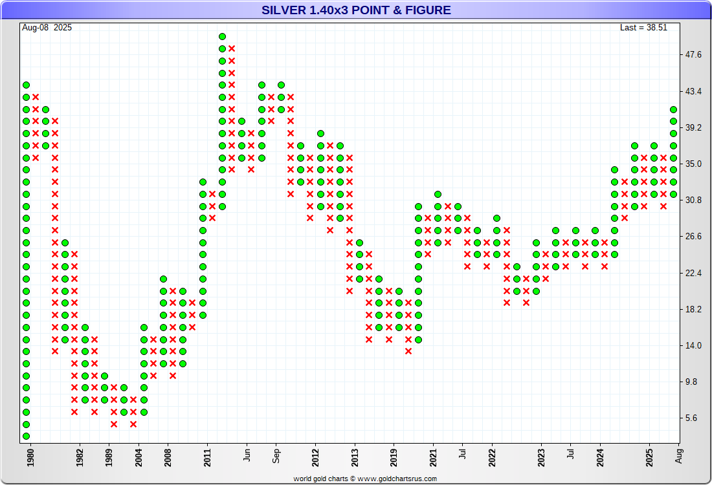This screenshot has height=485, width=712.
Task: Click the 2025 year label
Action: click(x=649, y=458)
